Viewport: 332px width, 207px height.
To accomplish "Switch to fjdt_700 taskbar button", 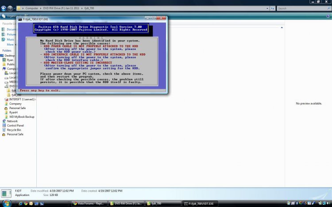I will (x=163, y=203).
